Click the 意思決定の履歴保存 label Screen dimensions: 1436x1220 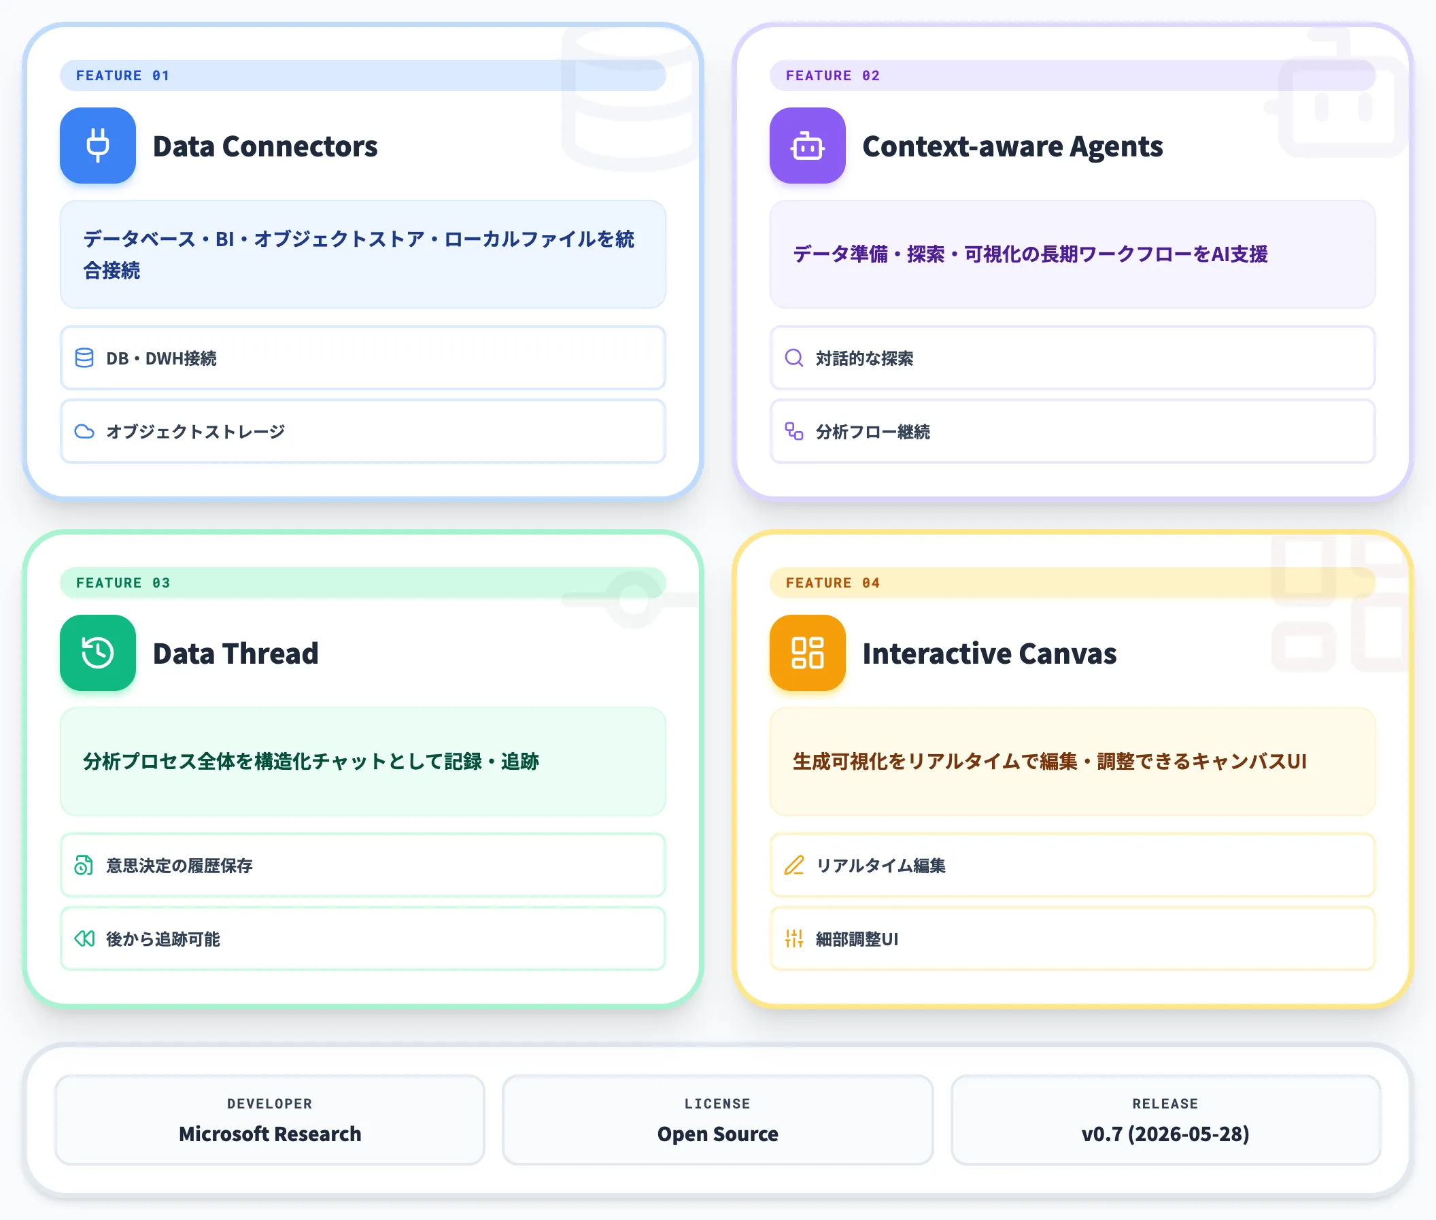(179, 865)
